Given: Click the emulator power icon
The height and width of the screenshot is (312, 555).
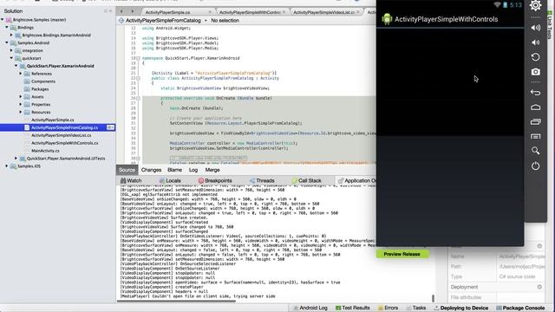Looking at the screenshot, I should [x=536, y=166].
